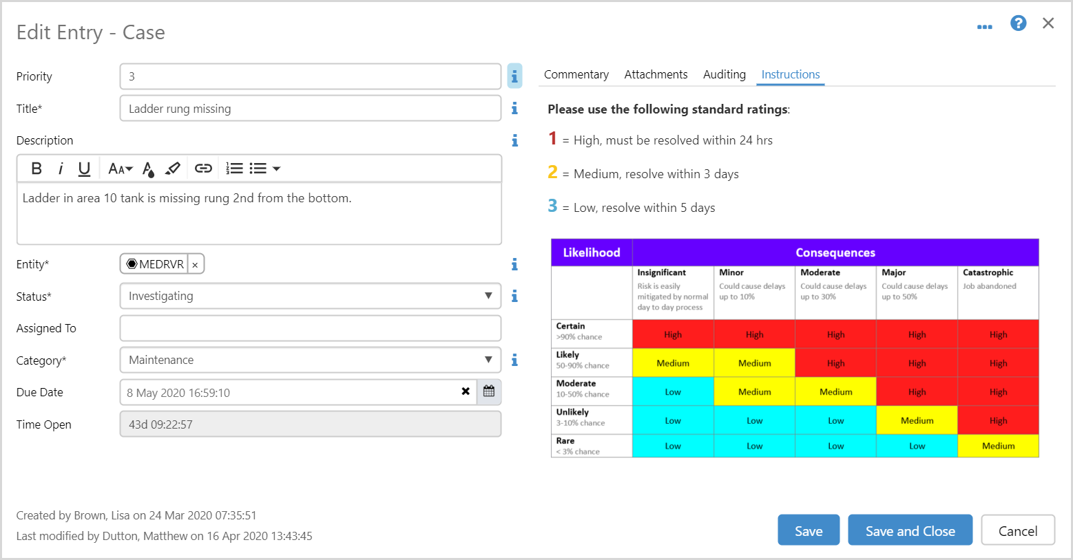Click the help question mark icon
Screen dimensions: 1073x560
(x=1018, y=23)
